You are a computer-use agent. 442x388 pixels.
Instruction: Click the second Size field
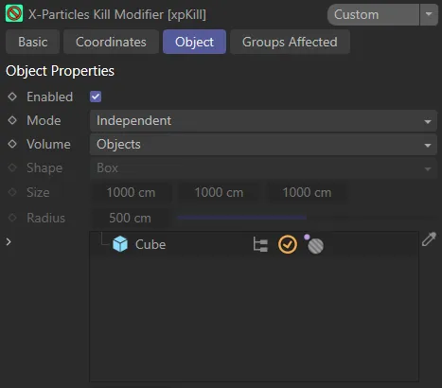click(219, 192)
